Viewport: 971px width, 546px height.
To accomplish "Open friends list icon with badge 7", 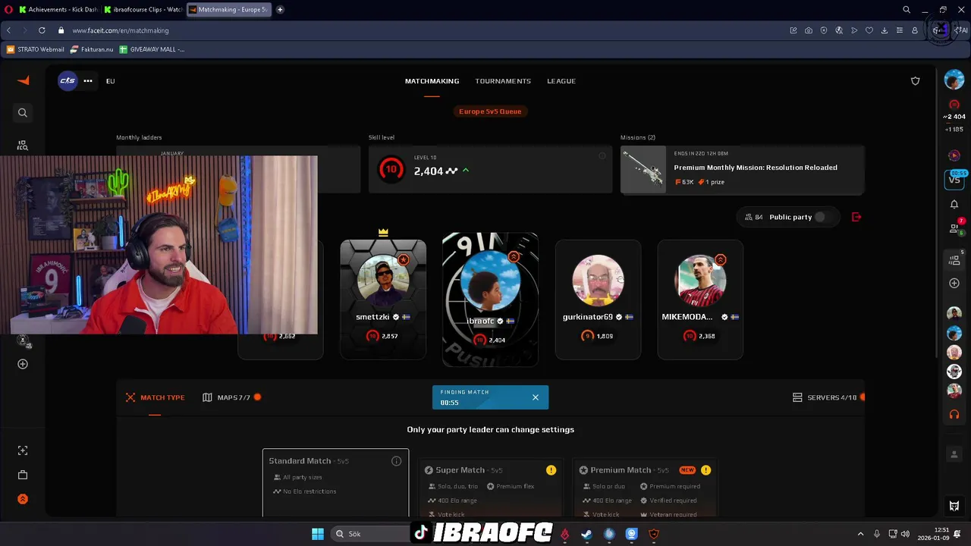I will tap(954, 228).
